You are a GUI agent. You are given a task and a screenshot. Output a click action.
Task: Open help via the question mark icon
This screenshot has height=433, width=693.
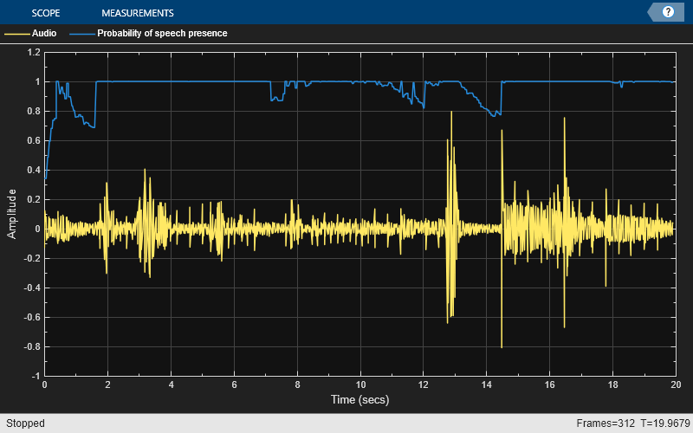click(668, 12)
